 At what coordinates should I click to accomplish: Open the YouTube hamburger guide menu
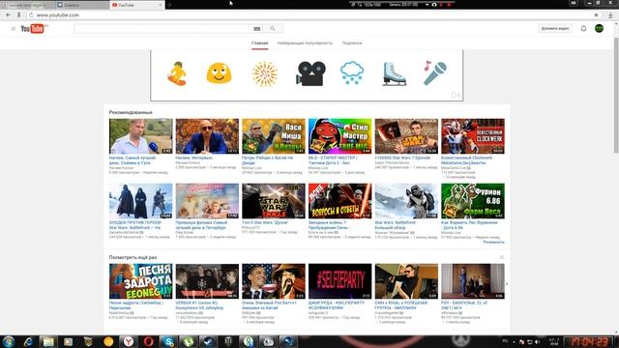click(13, 29)
